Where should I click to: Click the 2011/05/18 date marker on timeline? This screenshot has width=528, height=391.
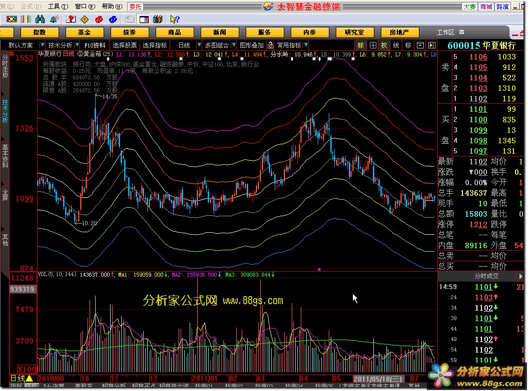377,379
